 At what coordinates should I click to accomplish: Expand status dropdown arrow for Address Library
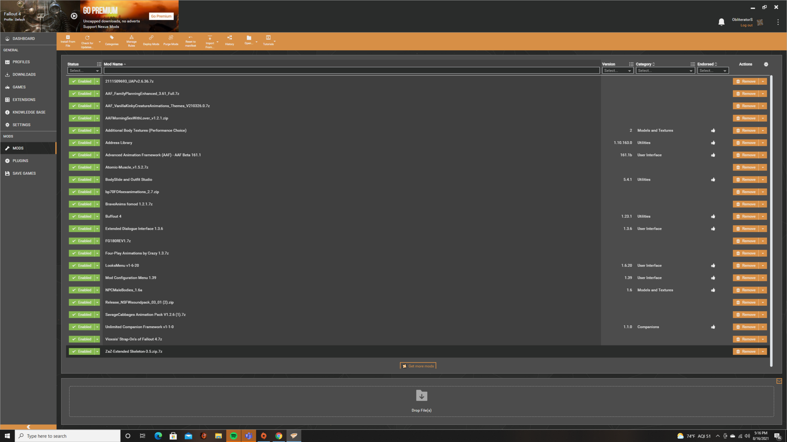pyautogui.click(x=97, y=143)
